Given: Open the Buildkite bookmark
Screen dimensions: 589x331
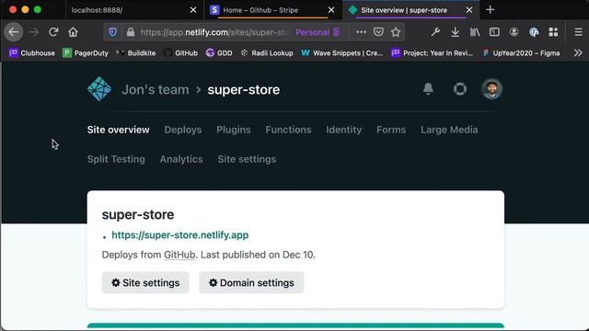Looking at the screenshot, I should pyautogui.click(x=135, y=53).
